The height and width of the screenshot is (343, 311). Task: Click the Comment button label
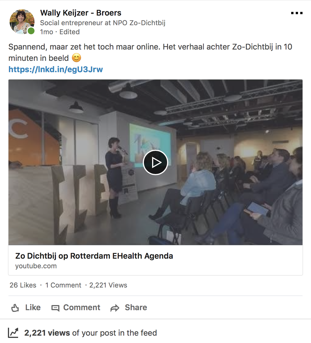(82, 307)
